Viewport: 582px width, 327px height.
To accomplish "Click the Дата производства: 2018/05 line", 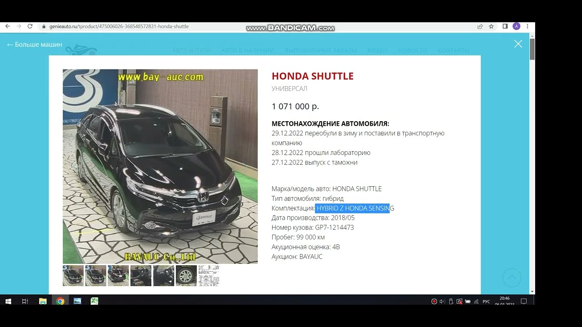I will [x=313, y=218].
